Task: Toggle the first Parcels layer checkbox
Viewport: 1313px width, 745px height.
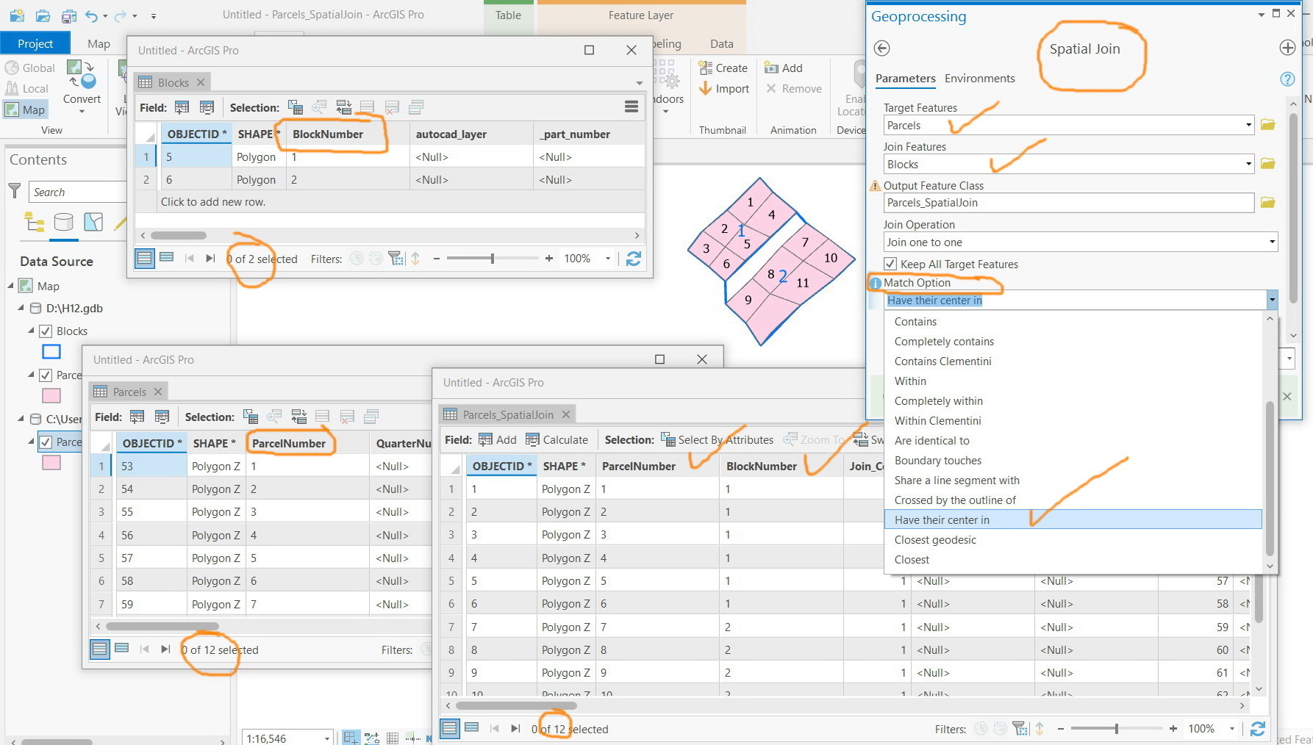Action: pos(46,375)
